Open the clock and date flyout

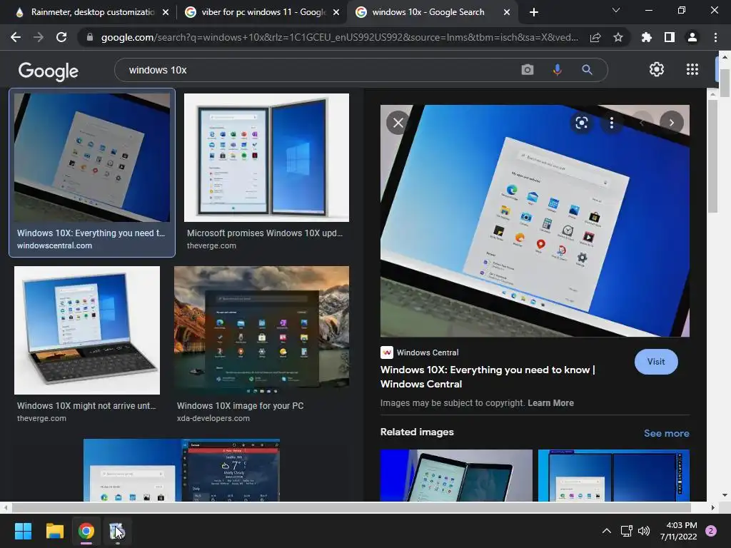pyautogui.click(x=678, y=531)
